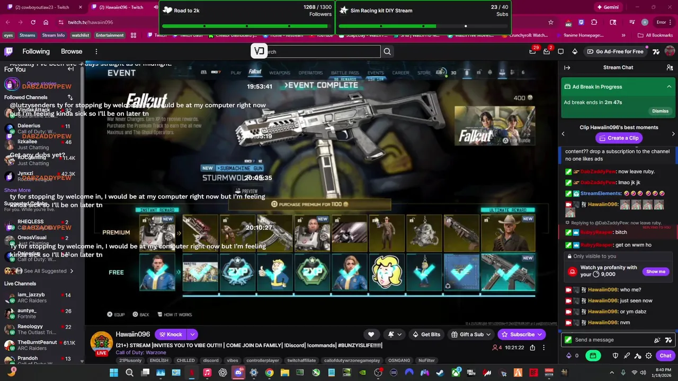This screenshot has width=678, height=381.
Task: Share the stream via share icon
Action: [532, 348]
